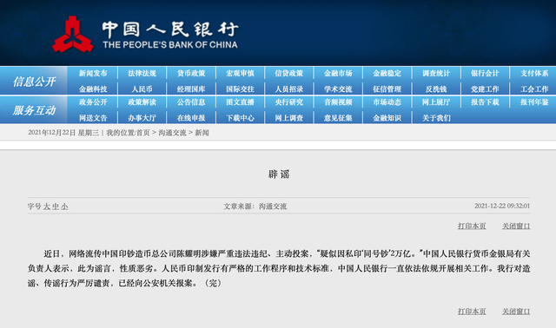Click the 金融科技 menu item
Screen dimensions: 556x328
click(x=93, y=89)
